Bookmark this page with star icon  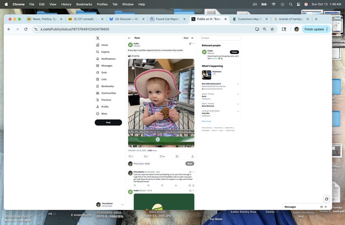click(272, 29)
